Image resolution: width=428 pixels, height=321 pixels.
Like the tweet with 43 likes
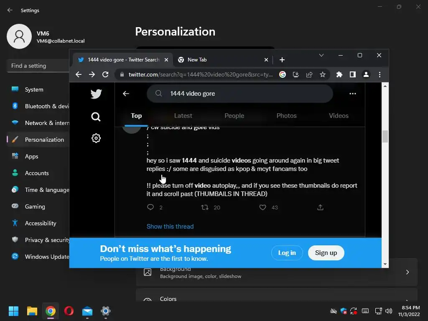click(x=262, y=207)
